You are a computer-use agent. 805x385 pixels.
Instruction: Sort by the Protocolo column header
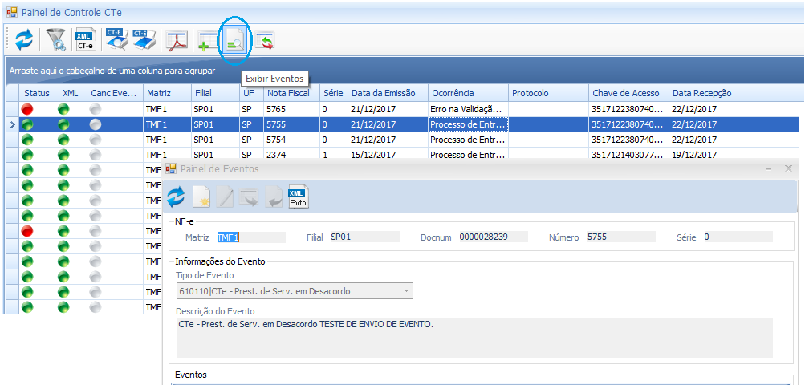(548, 93)
